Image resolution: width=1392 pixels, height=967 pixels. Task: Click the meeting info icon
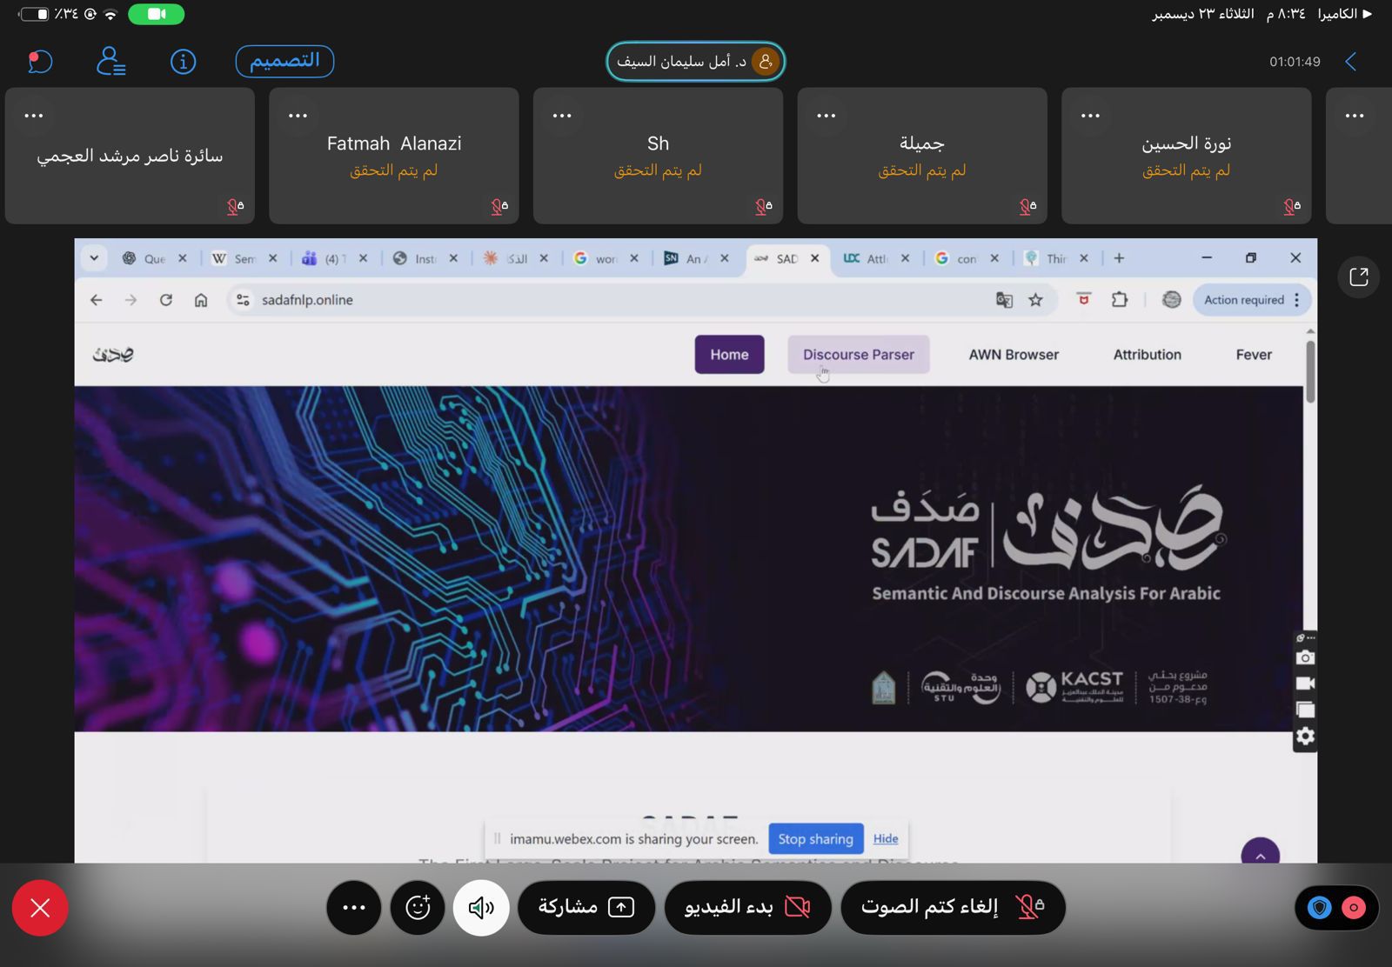[x=183, y=62]
